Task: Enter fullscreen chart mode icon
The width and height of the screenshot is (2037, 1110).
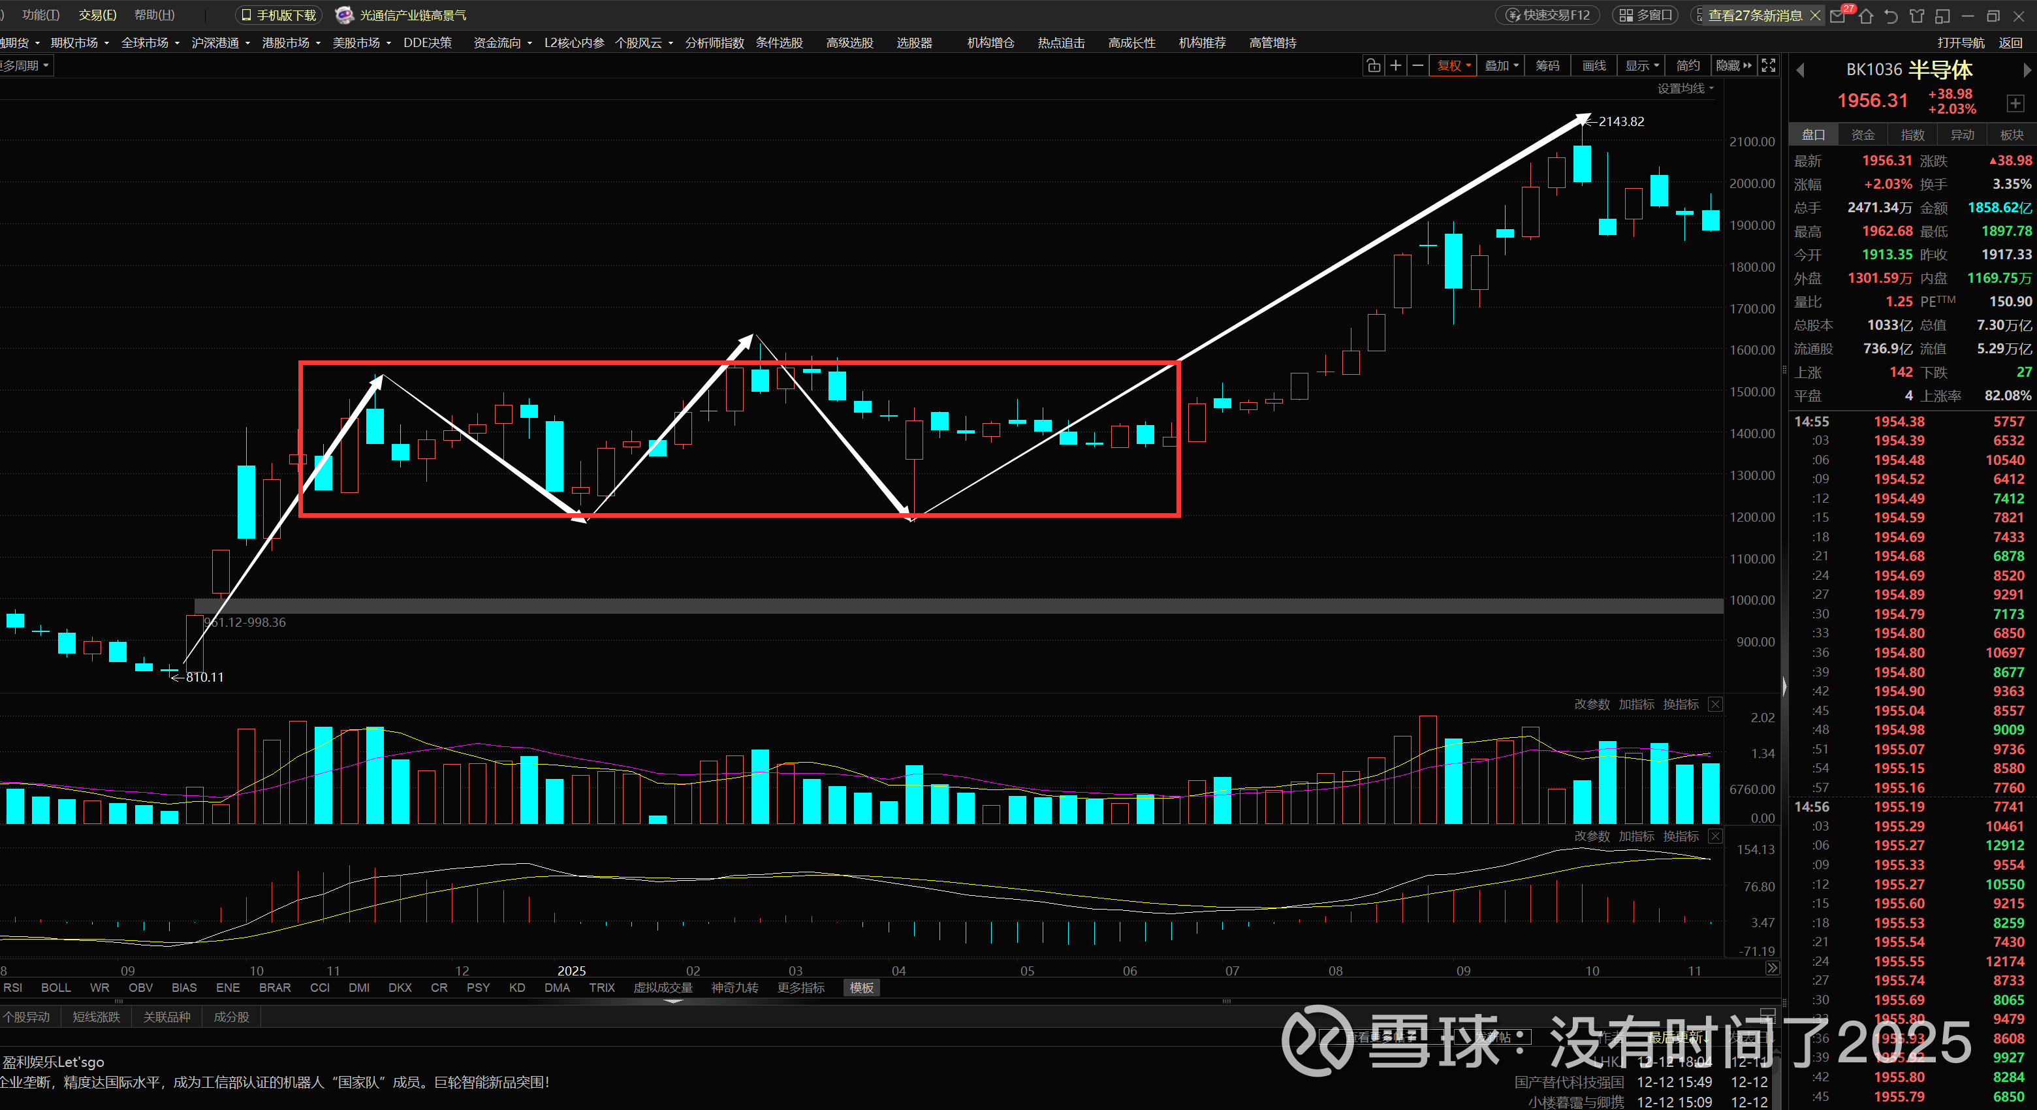Action: tap(1768, 65)
